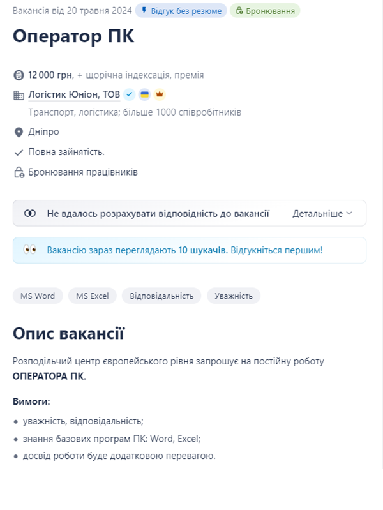Click the chevron arrow next to Детальніше
This screenshot has height=510, width=383.
349,214
